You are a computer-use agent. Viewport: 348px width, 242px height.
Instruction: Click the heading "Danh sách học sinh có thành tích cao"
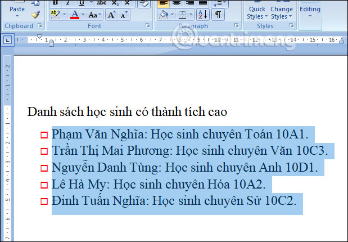tap(127, 112)
